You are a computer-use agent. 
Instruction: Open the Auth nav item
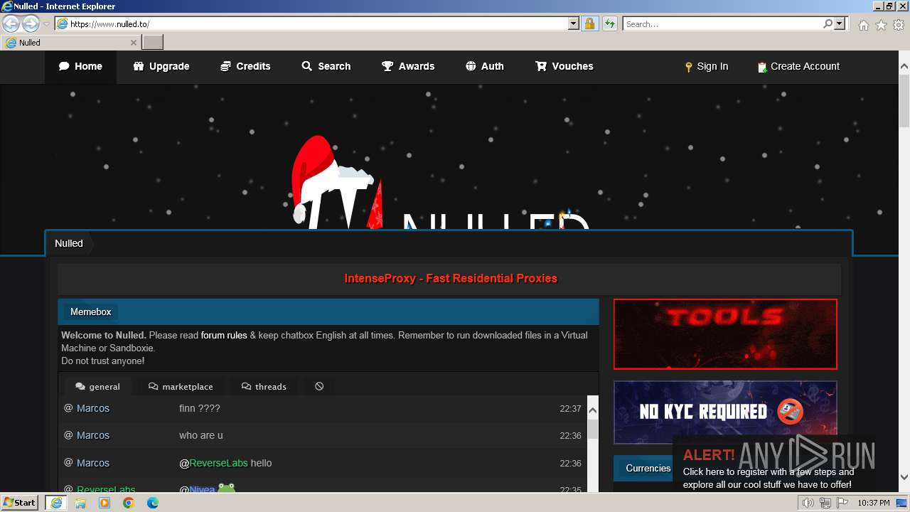[x=485, y=66]
